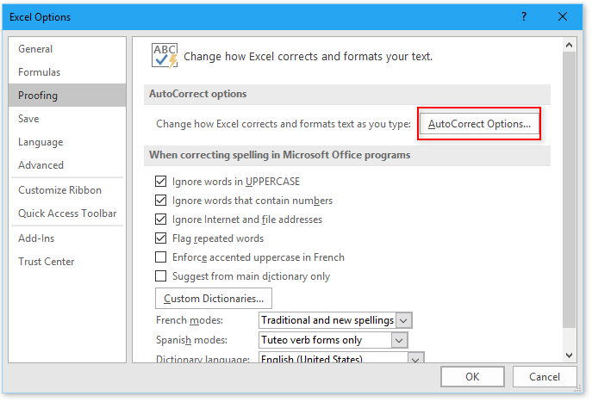592x402 pixels.
Task: Click the ABC proofing checkmark icon
Action: point(164,56)
